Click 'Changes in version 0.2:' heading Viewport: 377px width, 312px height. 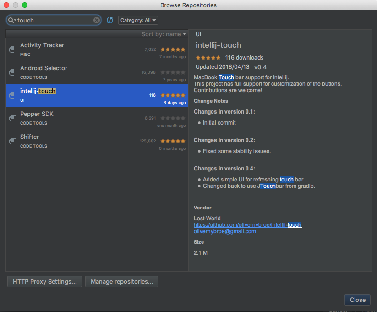point(224,140)
